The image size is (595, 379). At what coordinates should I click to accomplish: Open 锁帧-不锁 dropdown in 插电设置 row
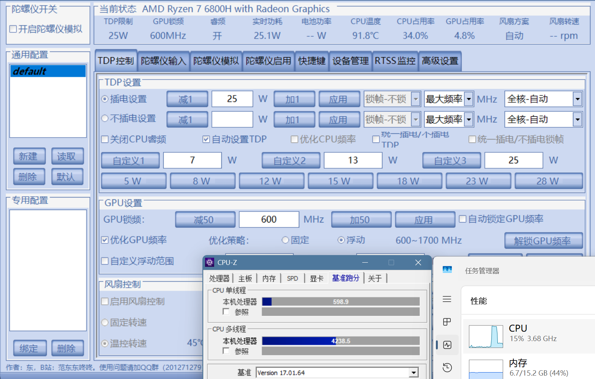click(416, 99)
